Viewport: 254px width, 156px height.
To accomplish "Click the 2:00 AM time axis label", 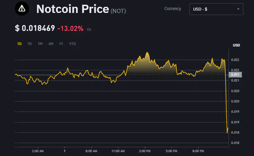I will click(x=38, y=151).
